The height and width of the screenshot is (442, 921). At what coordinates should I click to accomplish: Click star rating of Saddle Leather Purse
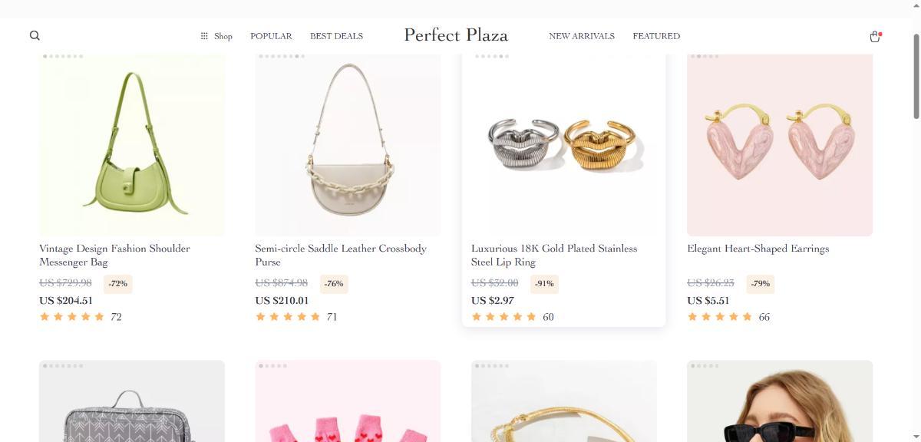pyautogui.click(x=288, y=317)
